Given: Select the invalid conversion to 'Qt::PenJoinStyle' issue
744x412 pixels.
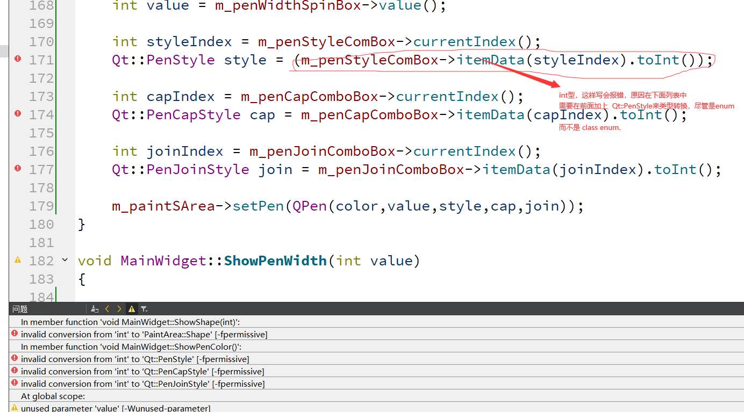Looking at the screenshot, I should click(x=376, y=384).
